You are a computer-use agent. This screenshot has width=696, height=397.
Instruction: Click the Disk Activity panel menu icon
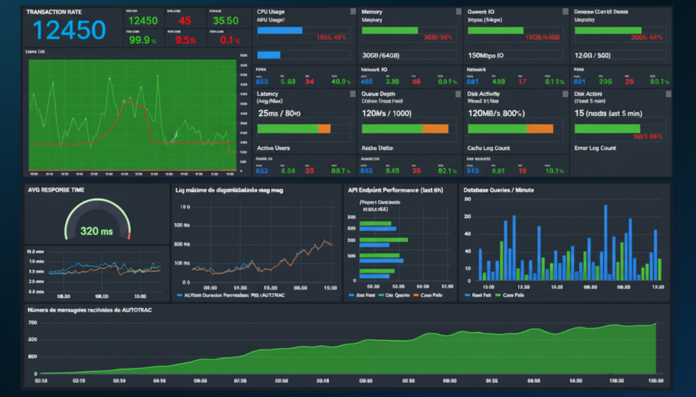coord(564,94)
